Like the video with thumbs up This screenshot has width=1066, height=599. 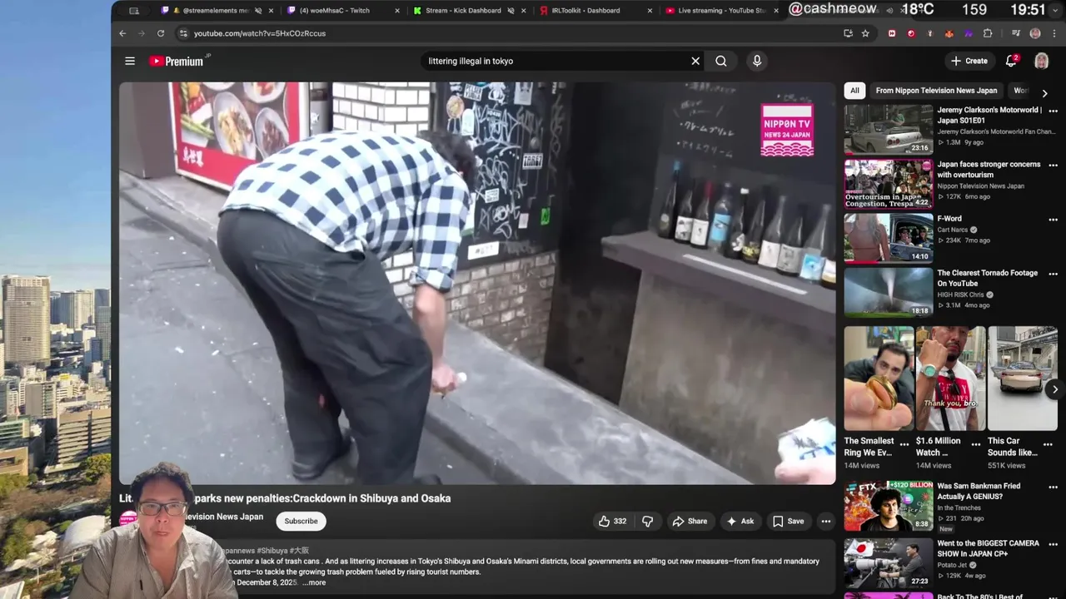coord(612,522)
